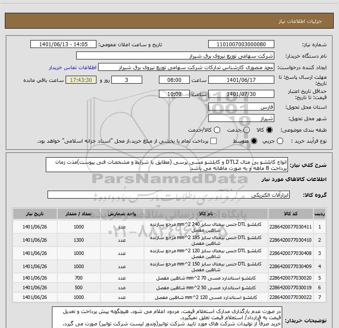
Task: Click the need date 1401/06/26 in row 1
Action: (35, 227)
